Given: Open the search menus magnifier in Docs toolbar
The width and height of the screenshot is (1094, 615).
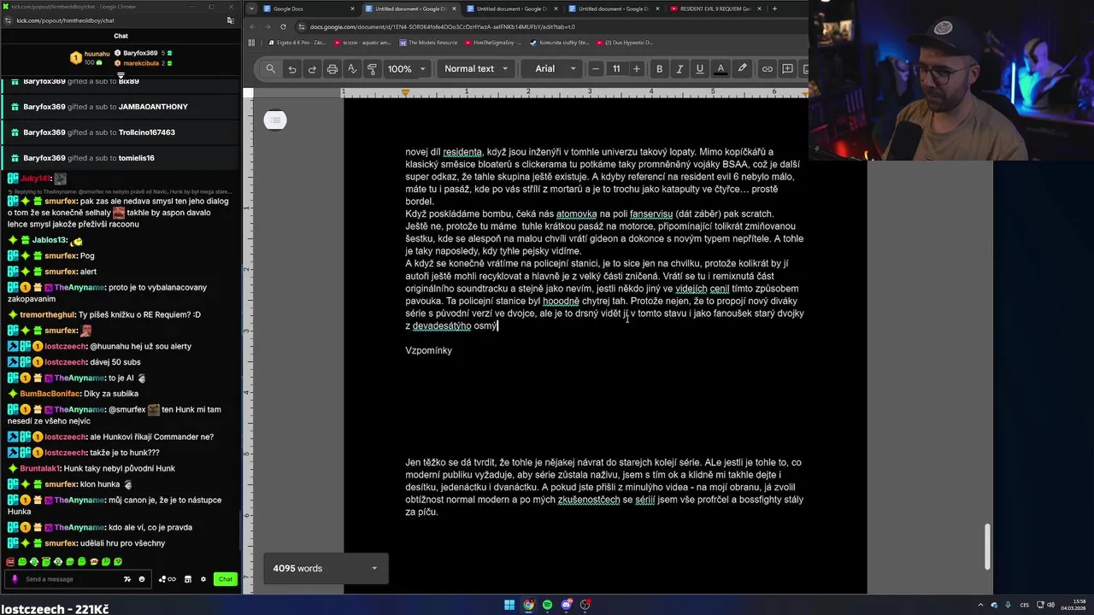Looking at the screenshot, I should pyautogui.click(x=271, y=69).
